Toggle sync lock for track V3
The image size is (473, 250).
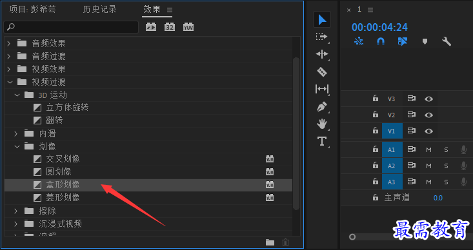click(x=412, y=99)
